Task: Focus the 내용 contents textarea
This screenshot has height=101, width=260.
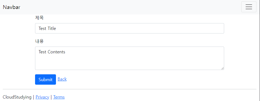Action: 130,58
